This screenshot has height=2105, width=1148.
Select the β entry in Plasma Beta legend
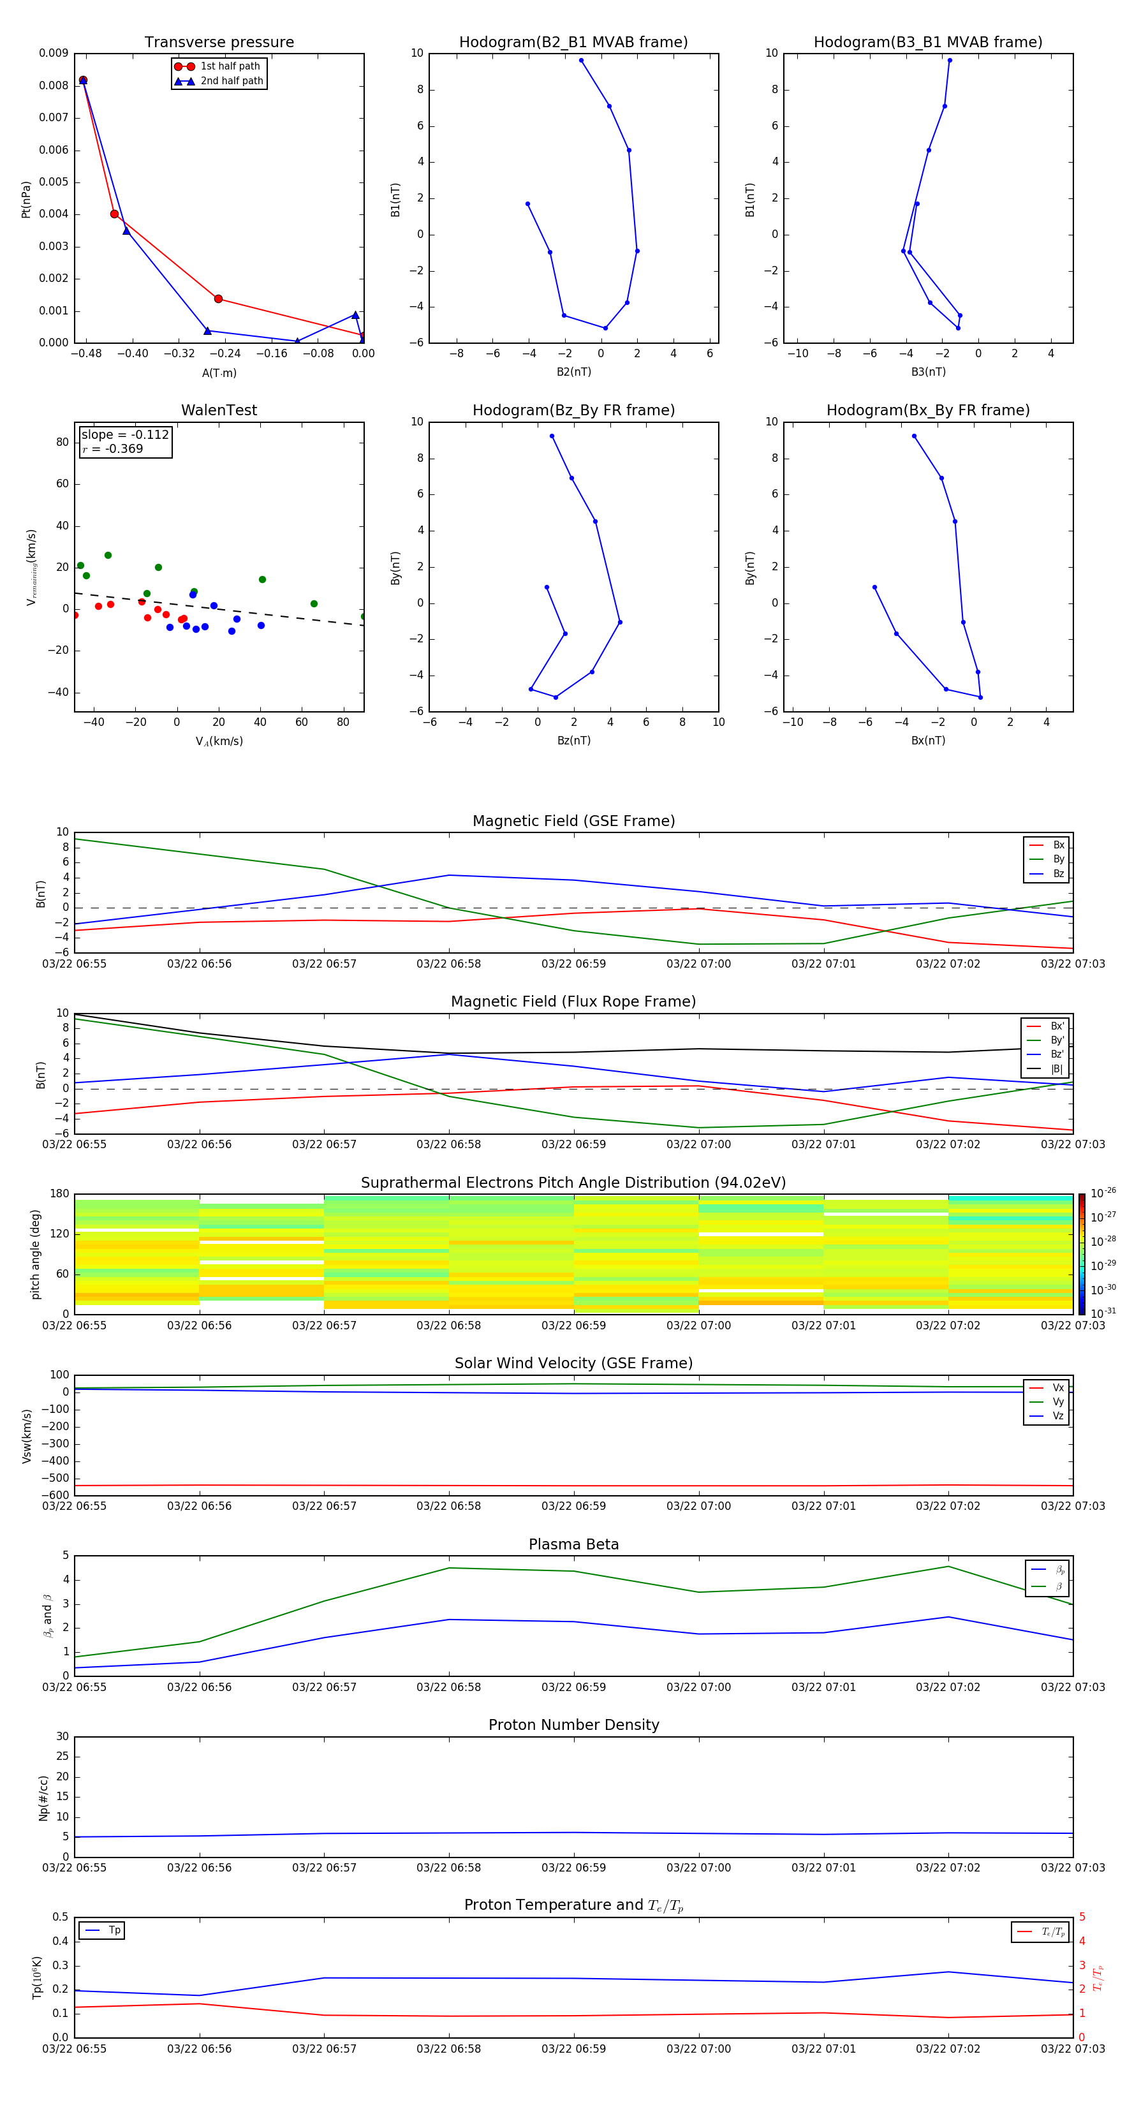click(x=1047, y=1586)
